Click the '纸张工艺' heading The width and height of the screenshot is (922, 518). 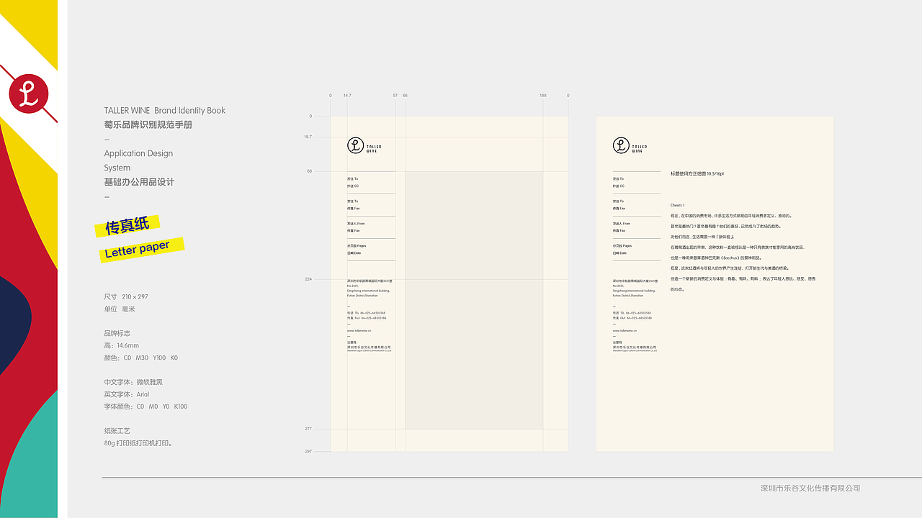(117, 430)
